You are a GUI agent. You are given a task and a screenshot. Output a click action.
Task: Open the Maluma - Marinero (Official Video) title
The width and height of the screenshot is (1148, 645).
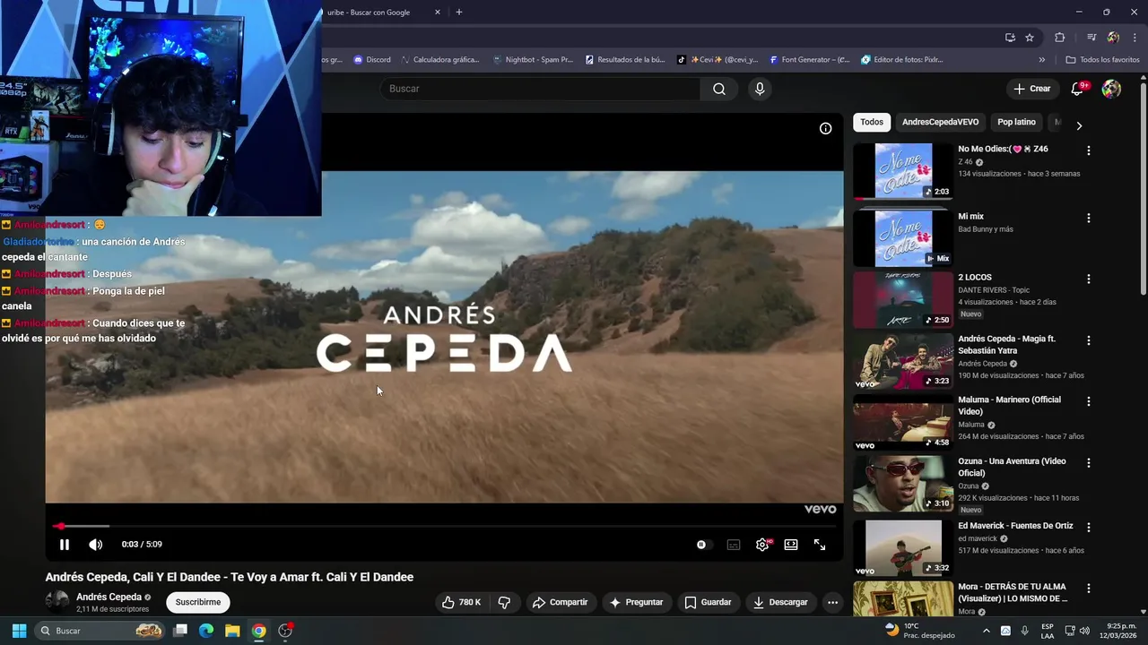[1009, 406]
